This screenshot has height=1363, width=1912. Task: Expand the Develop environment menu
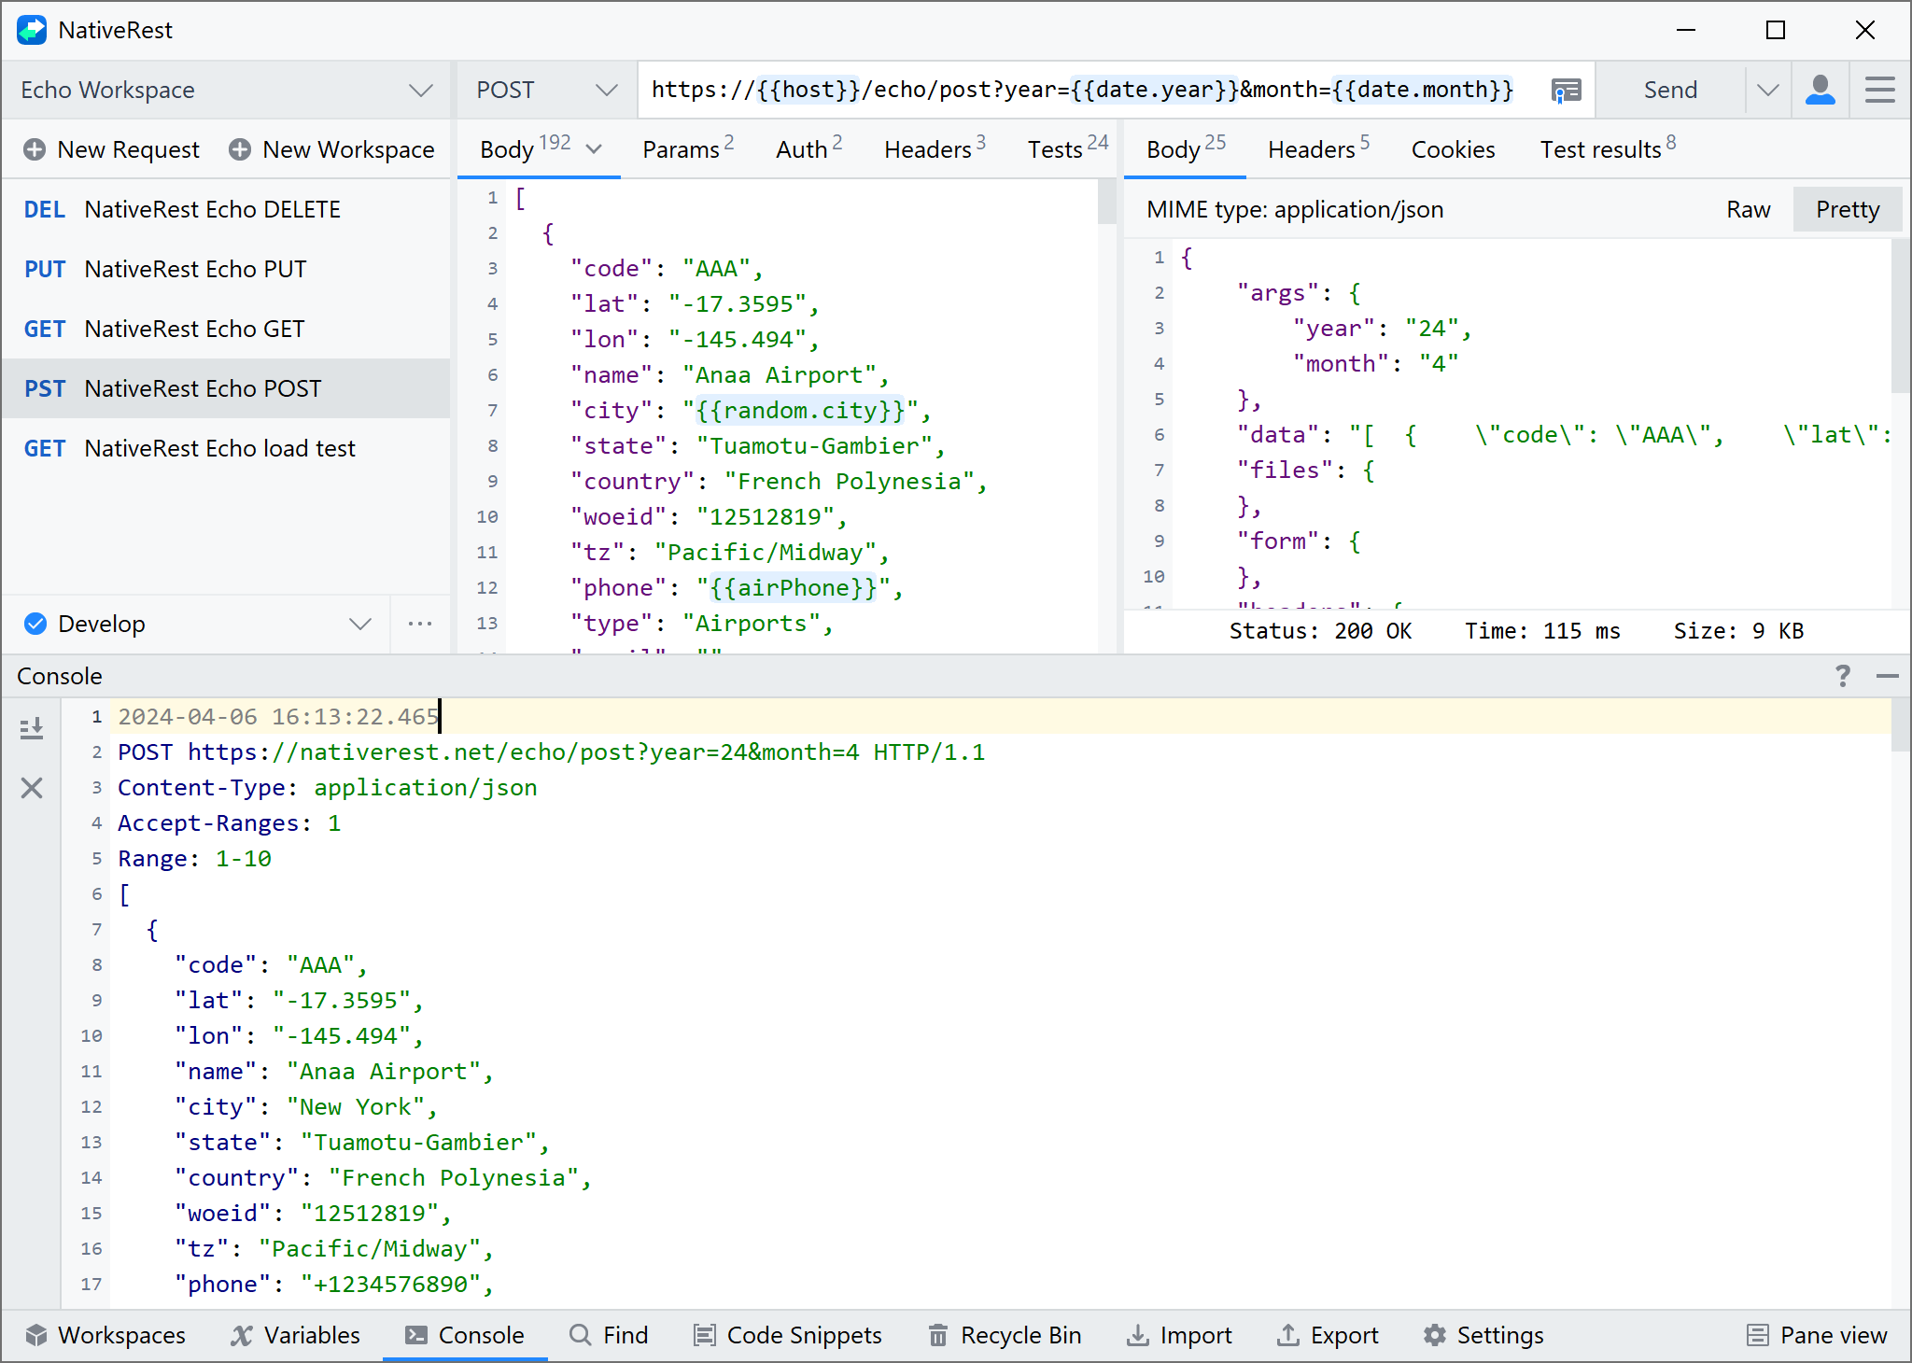[360, 623]
